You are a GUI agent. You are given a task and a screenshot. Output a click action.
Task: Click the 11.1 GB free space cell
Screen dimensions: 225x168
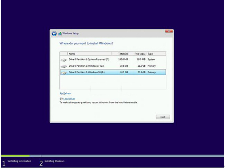141,66
